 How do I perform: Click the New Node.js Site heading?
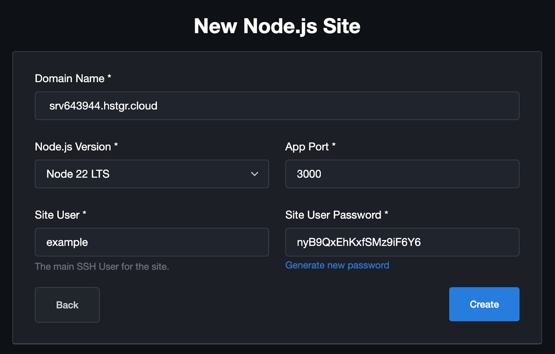click(x=277, y=26)
